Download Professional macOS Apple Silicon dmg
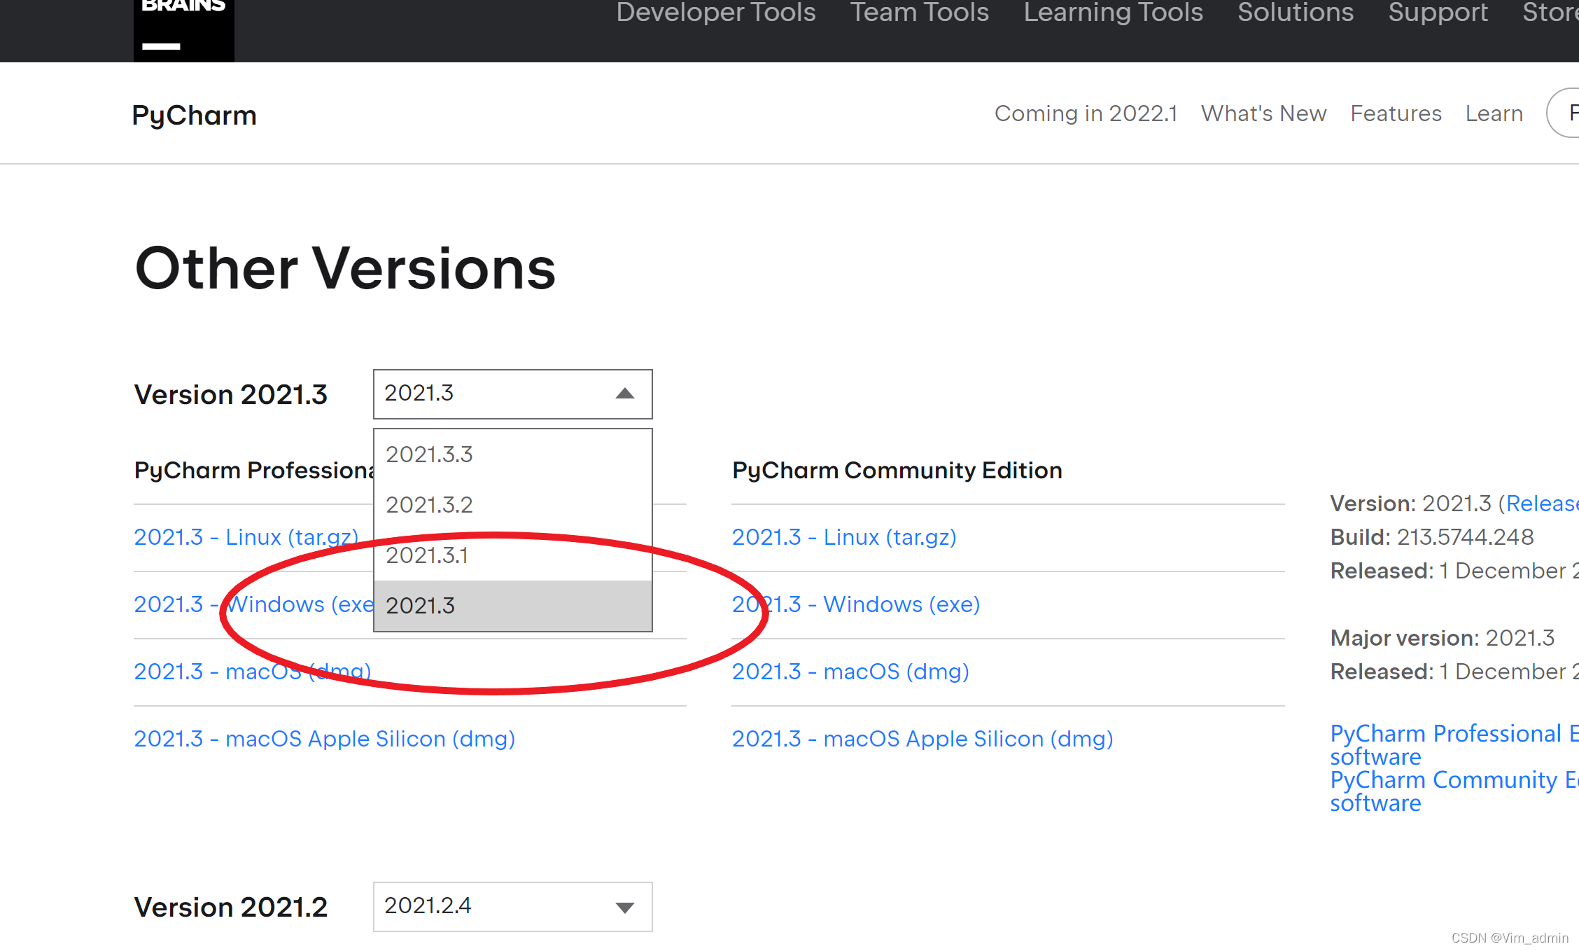Viewport: 1579px width, 951px height. [324, 739]
